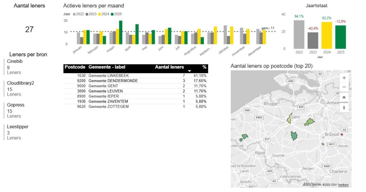The height and width of the screenshot is (192, 366).
Task: Sort table by Gemeente - label header
Action: (107, 67)
